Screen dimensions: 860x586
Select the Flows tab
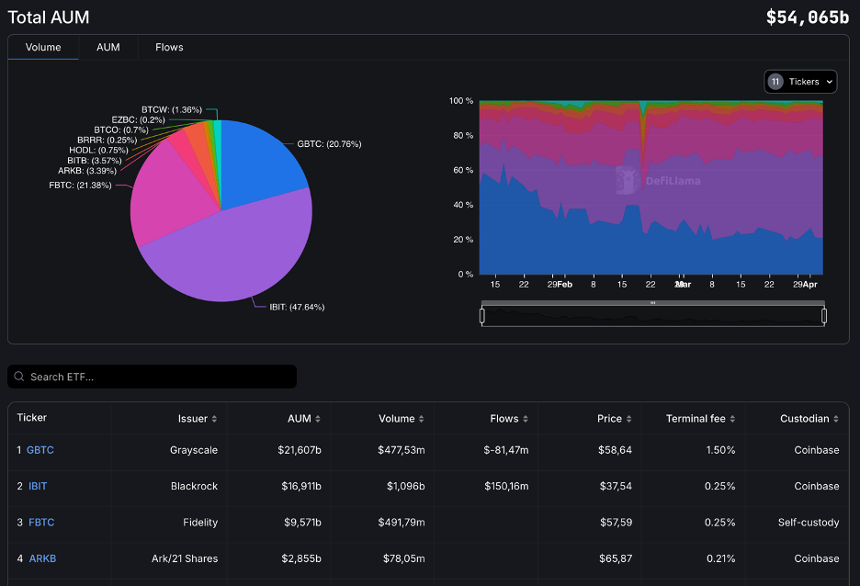click(169, 47)
